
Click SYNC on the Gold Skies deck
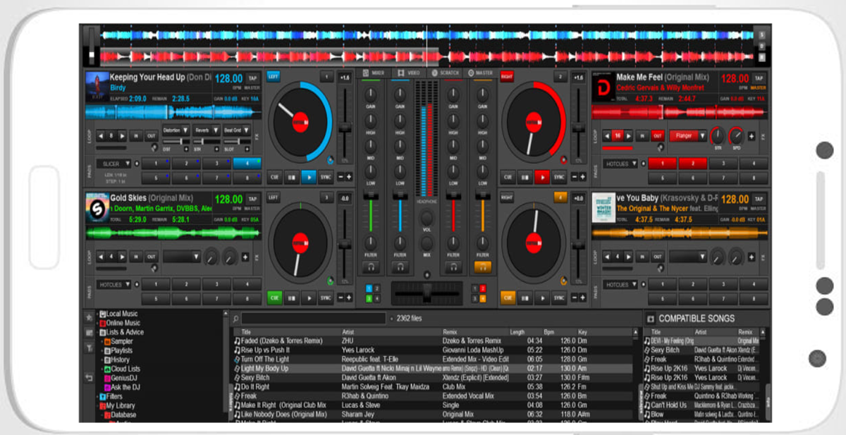click(325, 298)
